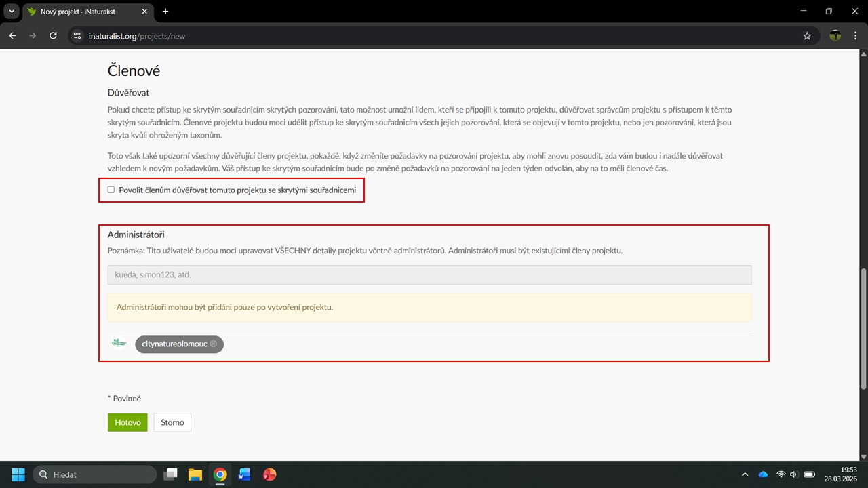Cancel project creation with Storno
This screenshot has width=868, height=488.
(172, 422)
